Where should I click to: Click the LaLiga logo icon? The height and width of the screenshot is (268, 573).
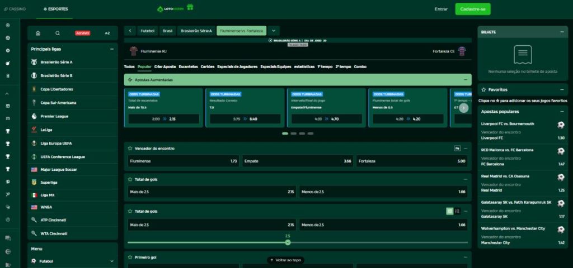34,130
